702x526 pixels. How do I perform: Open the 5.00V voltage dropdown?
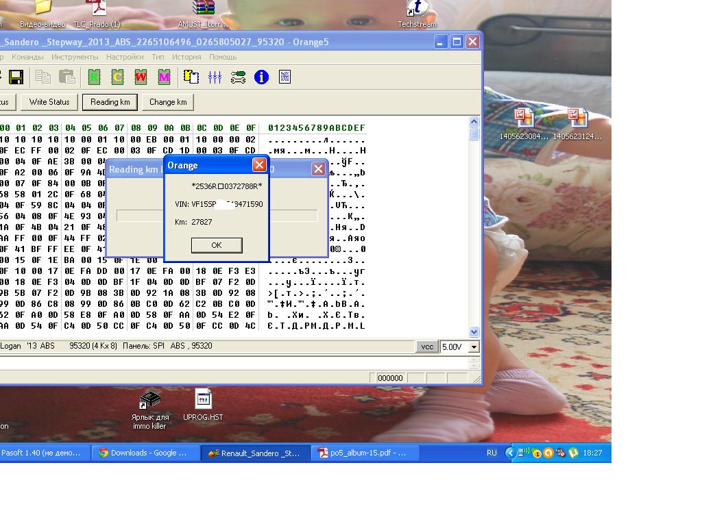click(x=474, y=347)
